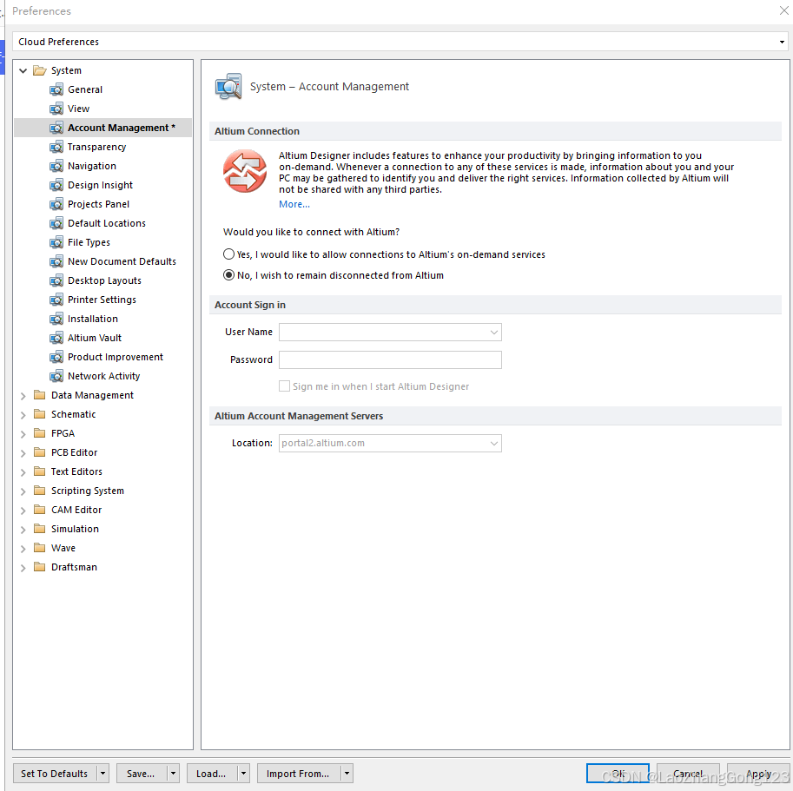Select the Simulation category
The width and height of the screenshot is (793, 791).
[x=75, y=529]
